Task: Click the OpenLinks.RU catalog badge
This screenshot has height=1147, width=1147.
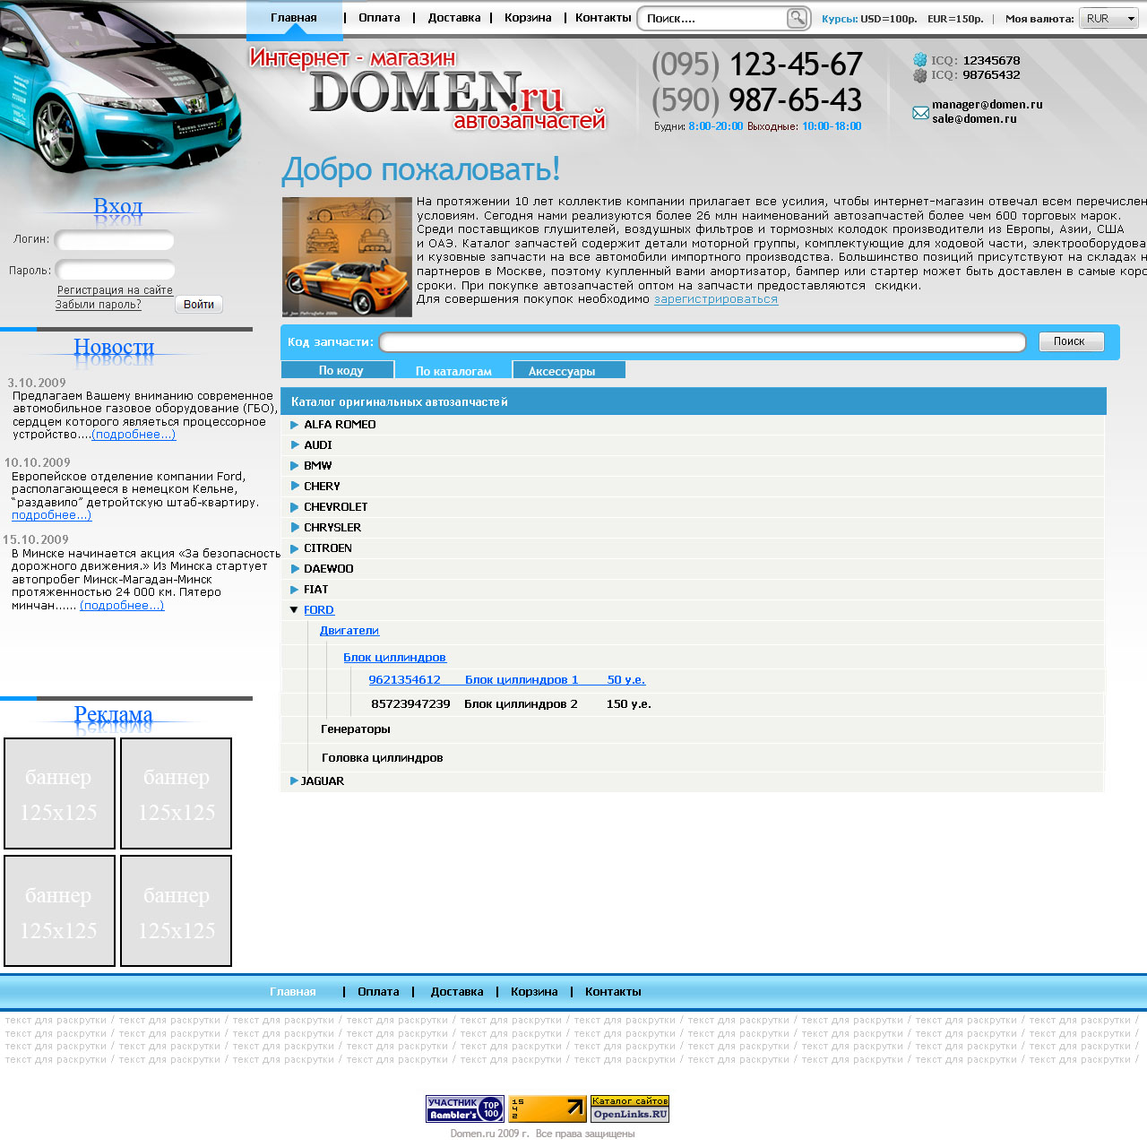Action: point(630,1109)
